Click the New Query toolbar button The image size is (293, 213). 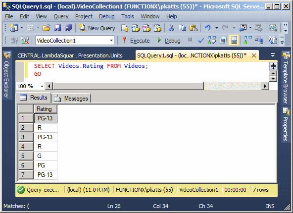(97, 28)
